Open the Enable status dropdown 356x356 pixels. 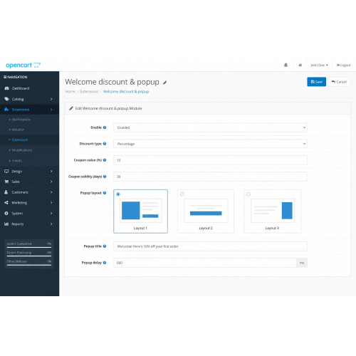[210, 127]
